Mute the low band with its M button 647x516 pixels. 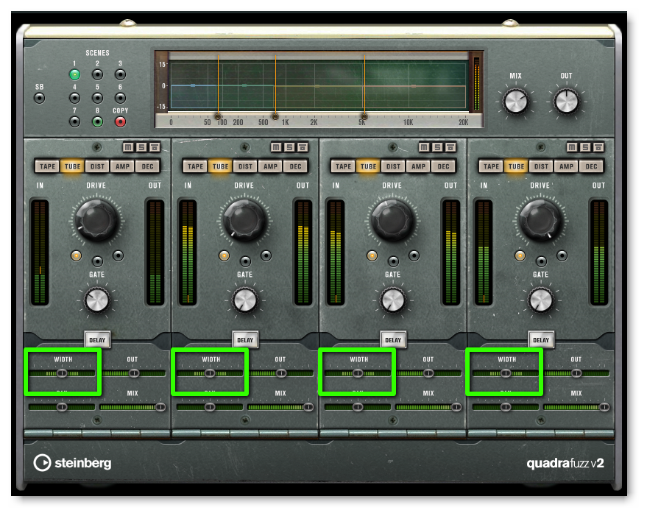(x=128, y=147)
